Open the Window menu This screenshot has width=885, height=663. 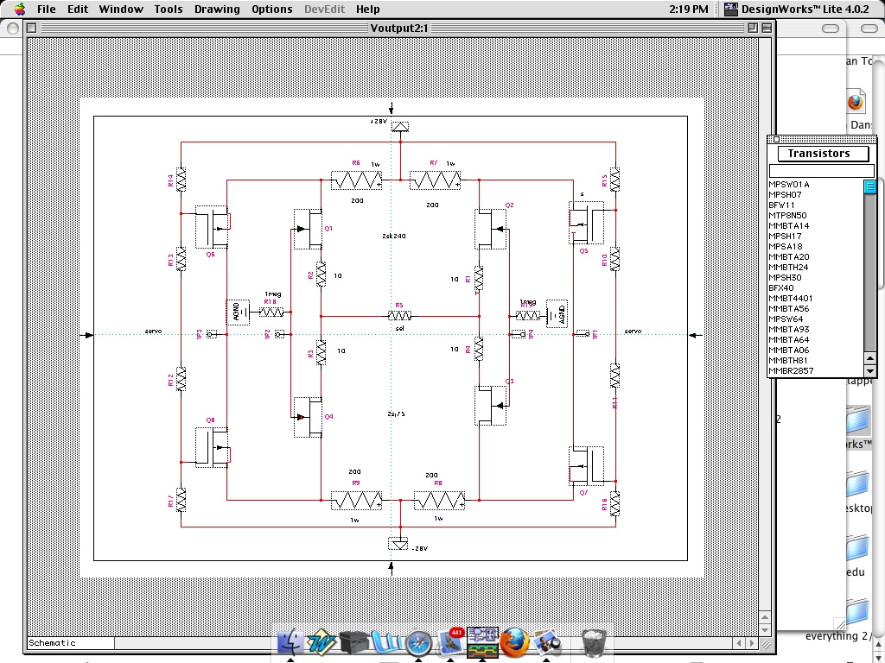click(x=121, y=9)
